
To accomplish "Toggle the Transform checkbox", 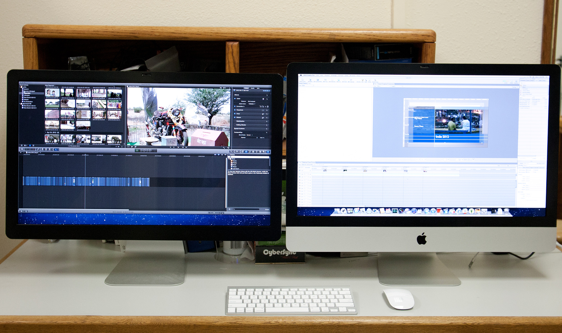I will click(x=235, y=110).
